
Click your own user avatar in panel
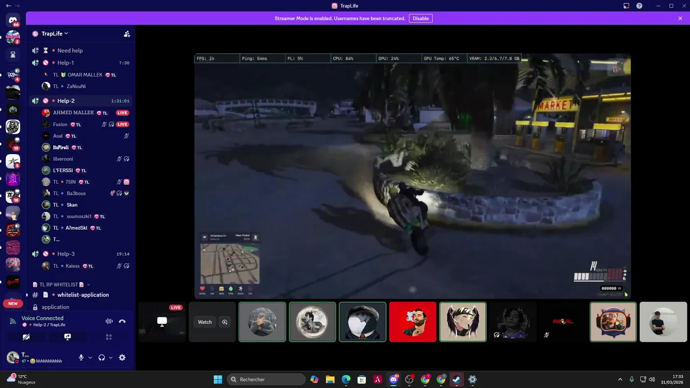pos(13,357)
